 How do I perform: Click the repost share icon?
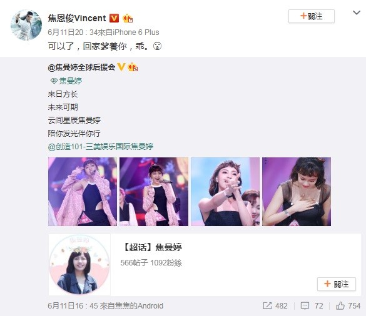[x=267, y=305]
